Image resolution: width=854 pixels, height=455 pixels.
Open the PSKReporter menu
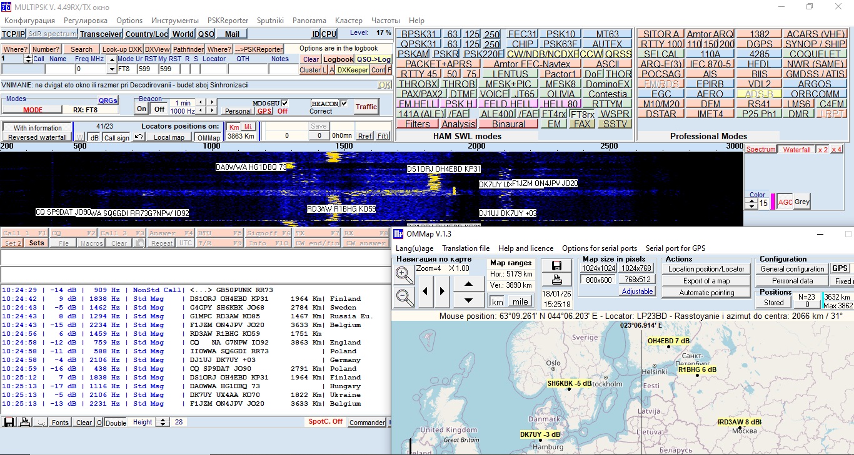click(x=228, y=21)
